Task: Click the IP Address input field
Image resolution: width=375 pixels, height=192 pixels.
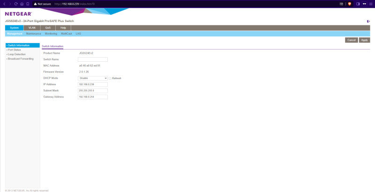Action: click(93, 85)
